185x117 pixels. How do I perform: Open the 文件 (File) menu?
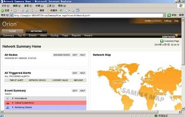pos(5,6)
